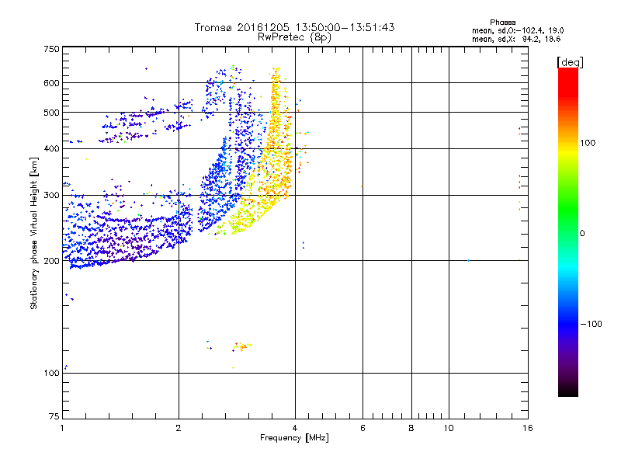Screen dimensions: 621x466
Task: Click the x-axis tick label '16'
Action: point(528,428)
